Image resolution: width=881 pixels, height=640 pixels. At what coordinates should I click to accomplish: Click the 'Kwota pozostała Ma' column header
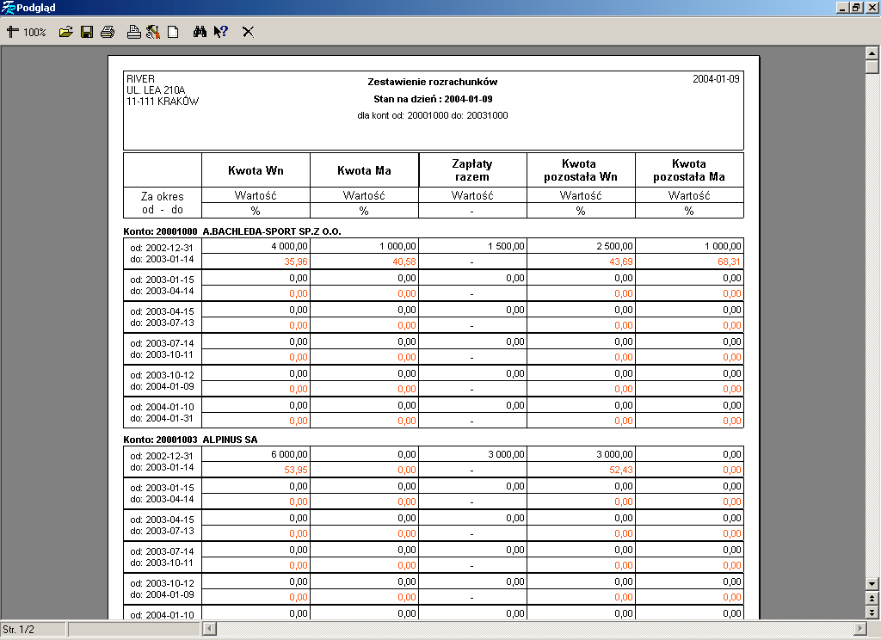click(x=689, y=170)
